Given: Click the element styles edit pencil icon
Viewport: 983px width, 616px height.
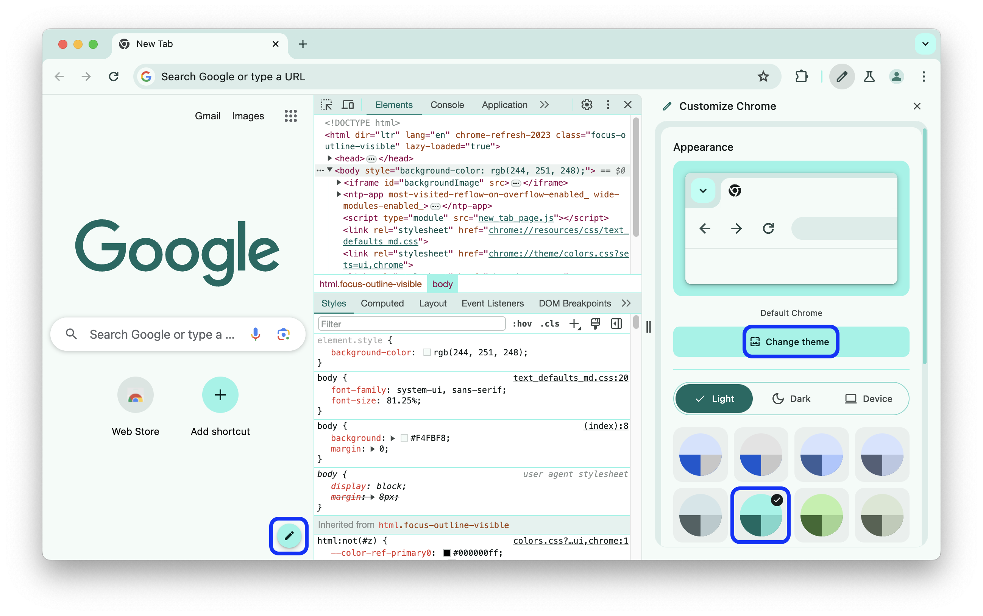Looking at the screenshot, I should point(289,536).
